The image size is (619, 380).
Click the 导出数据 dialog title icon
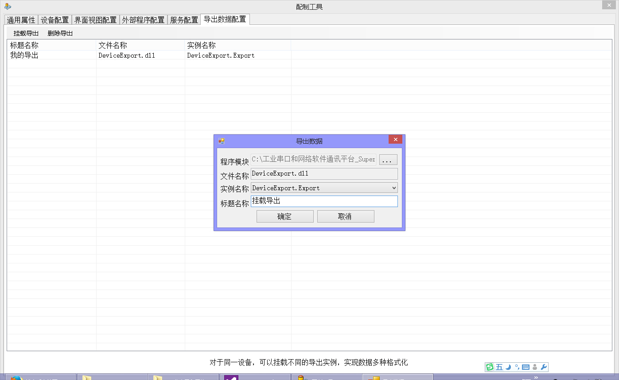(222, 141)
